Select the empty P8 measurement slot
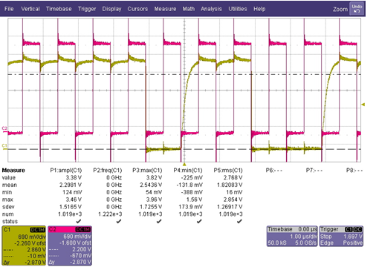 (354, 171)
